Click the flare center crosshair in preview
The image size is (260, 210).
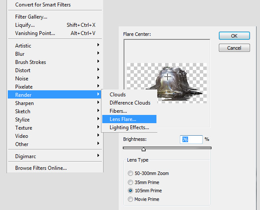point(168,77)
